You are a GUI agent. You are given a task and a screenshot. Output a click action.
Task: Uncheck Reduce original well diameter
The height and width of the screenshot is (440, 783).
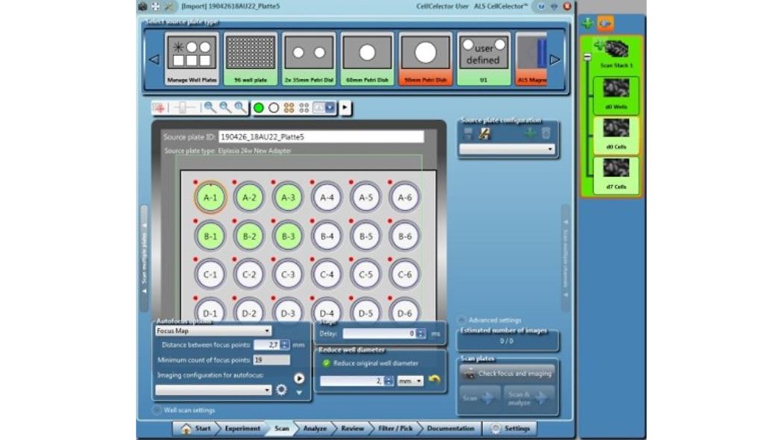[326, 363]
